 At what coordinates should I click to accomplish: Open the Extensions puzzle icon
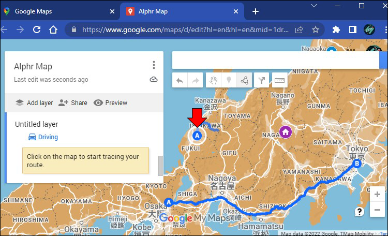pyautogui.click(x=336, y=30)
